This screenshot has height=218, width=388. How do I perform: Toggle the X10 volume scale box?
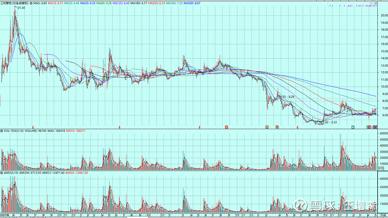(380, 169)
